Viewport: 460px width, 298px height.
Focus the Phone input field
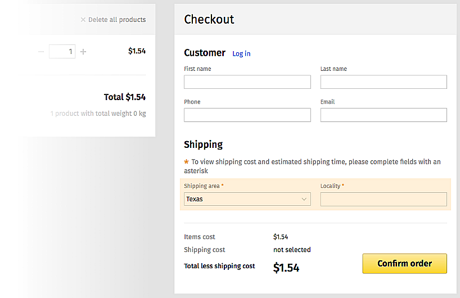point(247,115)
